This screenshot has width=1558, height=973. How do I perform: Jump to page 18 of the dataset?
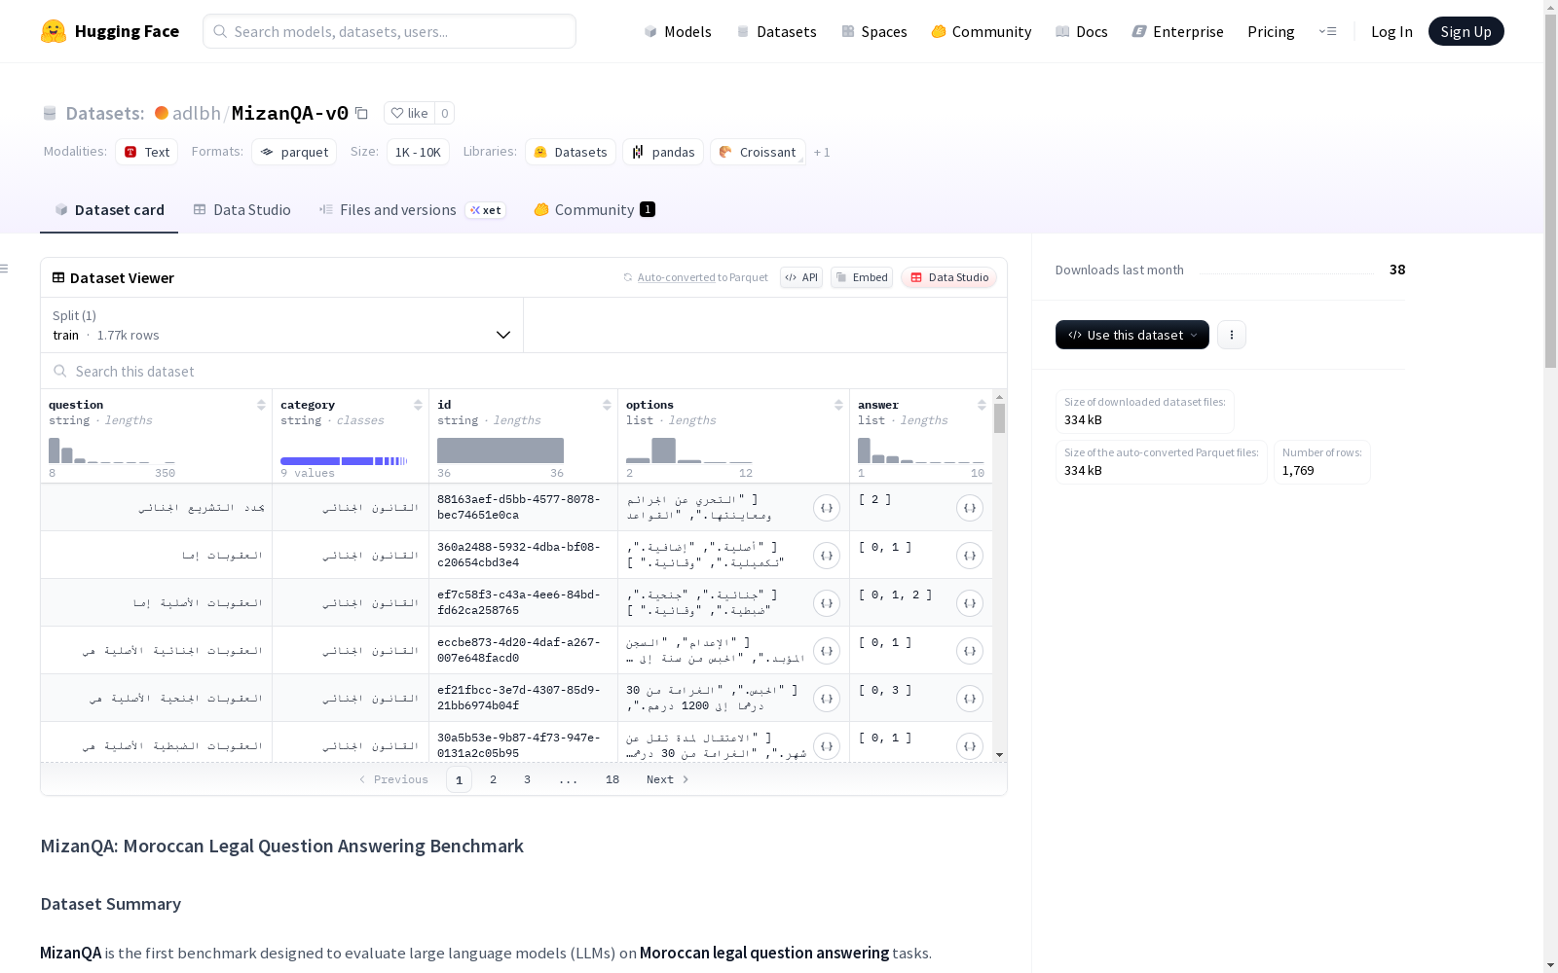click(x=612, y=779)
